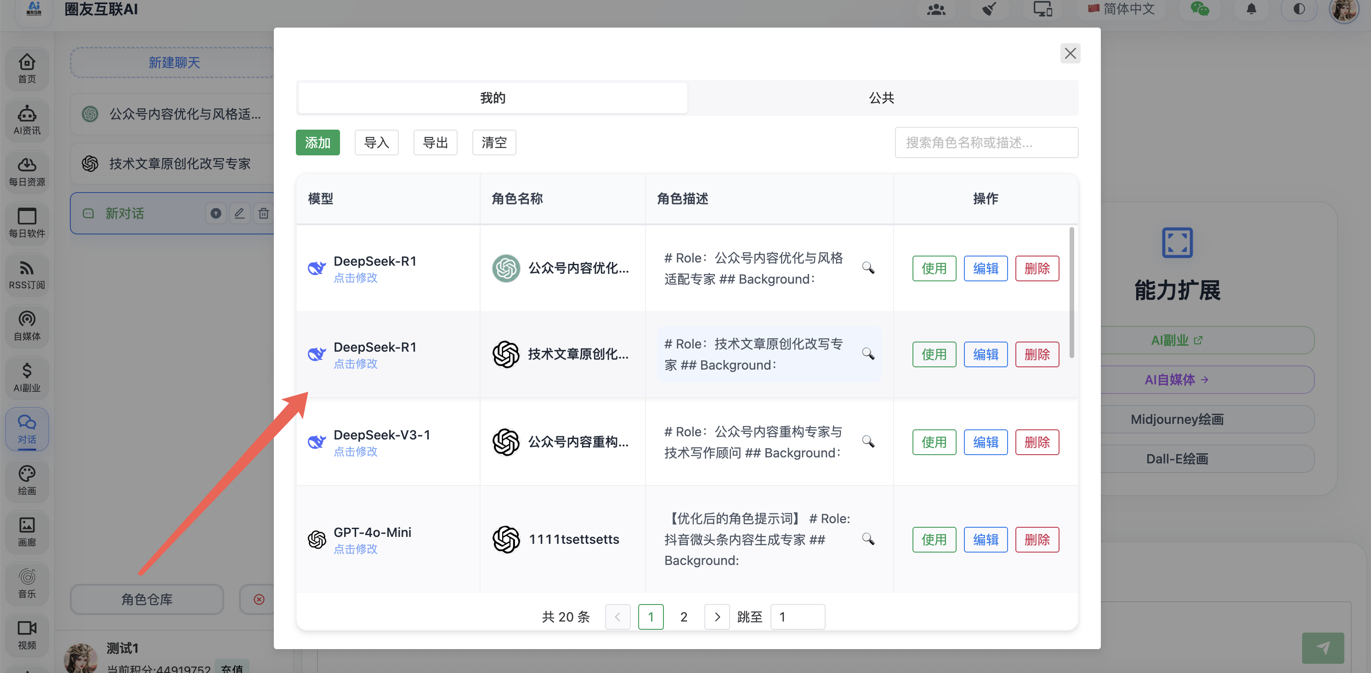Go to previous page arrow in pagination

618,617
